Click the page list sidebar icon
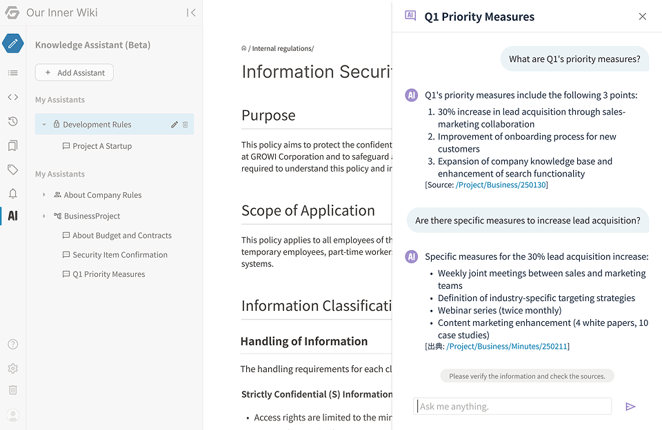The height and width of the screenshot is (430, 662). coord(12,72)
